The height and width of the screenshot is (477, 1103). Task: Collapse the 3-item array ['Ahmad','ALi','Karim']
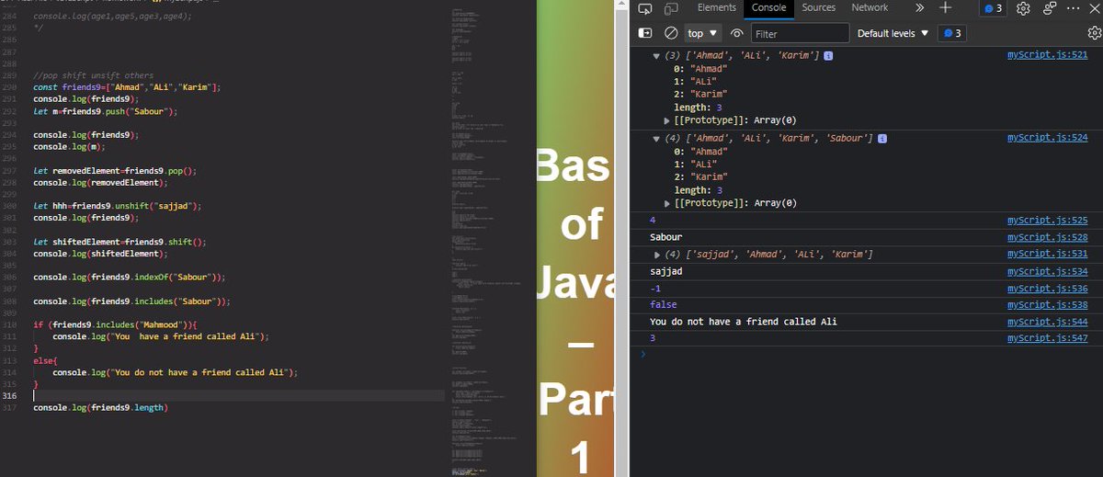tap(656, 56)
